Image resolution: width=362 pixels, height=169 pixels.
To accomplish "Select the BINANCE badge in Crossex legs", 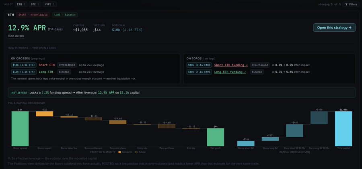I will tap(64, 72).
